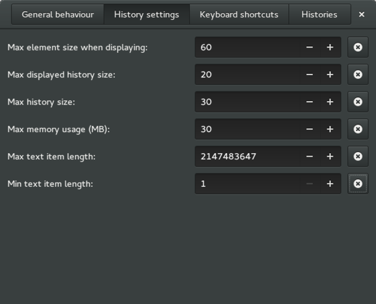This screenshot has width=376, height=304.
Task: Reset Max displayed history size value
Action: [x=358, y=74]
